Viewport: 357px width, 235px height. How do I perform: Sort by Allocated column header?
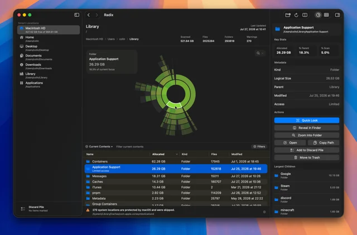[158, 154]
